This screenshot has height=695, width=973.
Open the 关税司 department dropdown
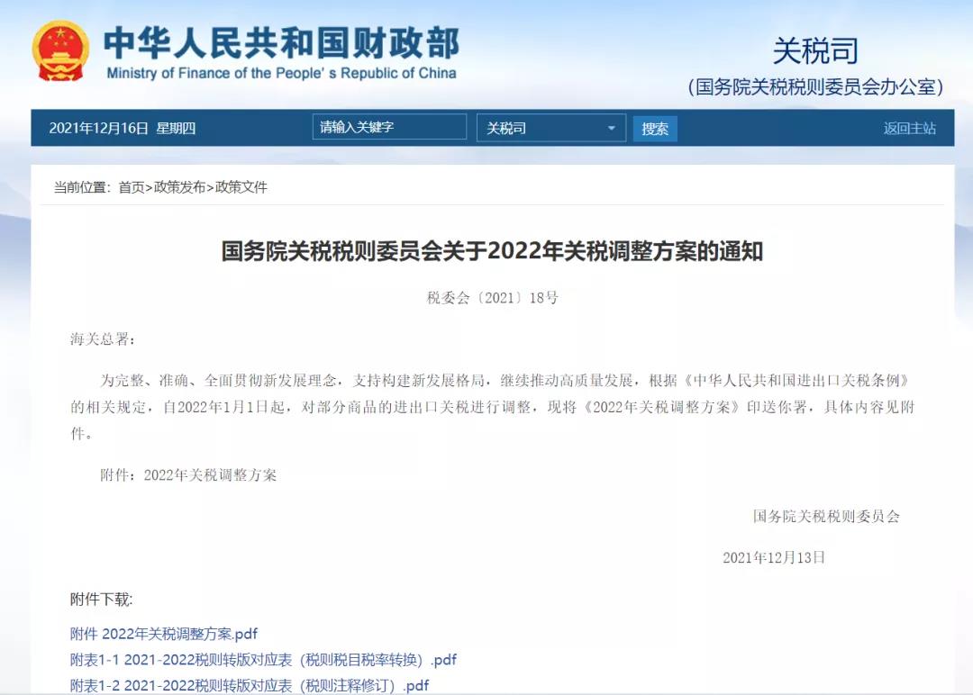click(x=551, y=128)
